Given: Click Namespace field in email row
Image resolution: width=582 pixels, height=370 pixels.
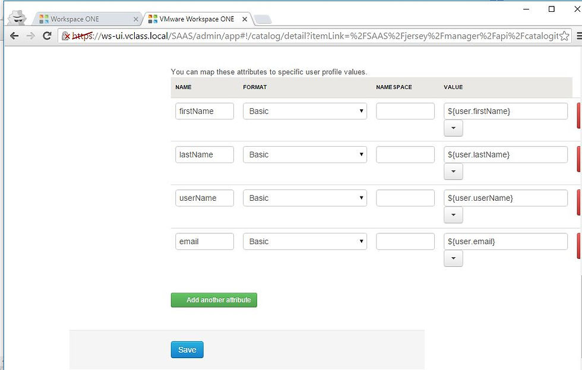Looking at the screenshot, I should (405, 241).
